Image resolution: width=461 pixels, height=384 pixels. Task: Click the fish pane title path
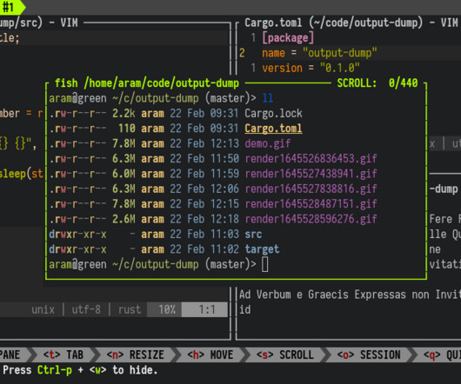[x=147, y=83]
